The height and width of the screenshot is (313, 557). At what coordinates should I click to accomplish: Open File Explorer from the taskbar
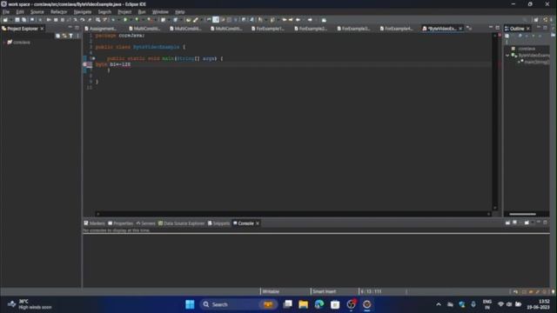tap(304, 304)
